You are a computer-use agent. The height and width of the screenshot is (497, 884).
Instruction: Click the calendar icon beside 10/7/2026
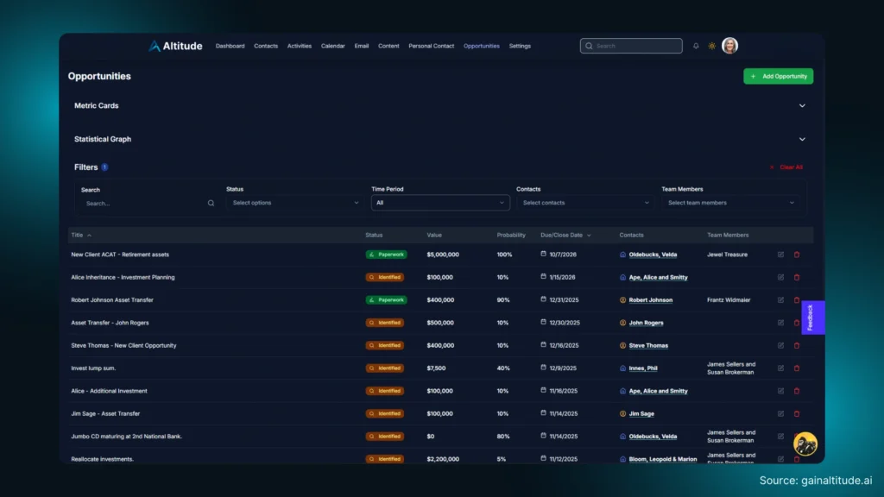point(543,255)
